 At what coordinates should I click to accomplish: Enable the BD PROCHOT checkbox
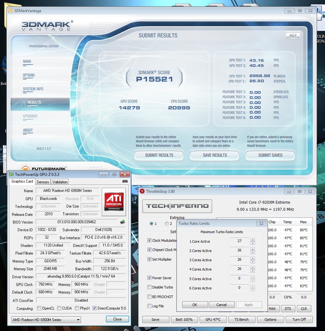coord(149,296)
